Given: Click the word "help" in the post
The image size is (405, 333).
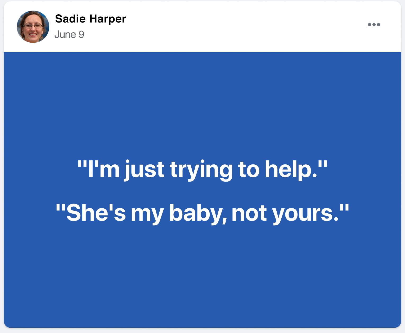Looking at the screenshot, I should [291, 169].
